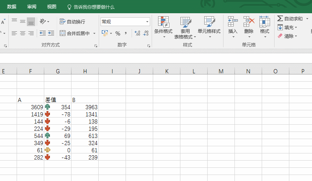This screenshot has height=181, width=312.
Task: Switch to the 视图 view tab
Action: pos(51,7)
